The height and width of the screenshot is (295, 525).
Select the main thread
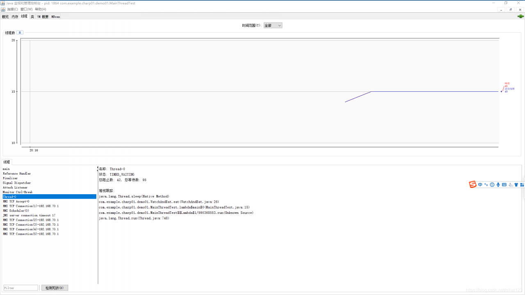click(x=49, y=169)
